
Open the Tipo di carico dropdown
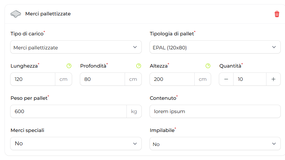(76, 47)
